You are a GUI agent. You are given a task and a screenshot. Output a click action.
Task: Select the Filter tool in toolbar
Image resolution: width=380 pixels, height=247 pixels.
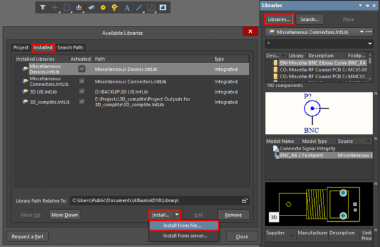[x=42, y=8]
